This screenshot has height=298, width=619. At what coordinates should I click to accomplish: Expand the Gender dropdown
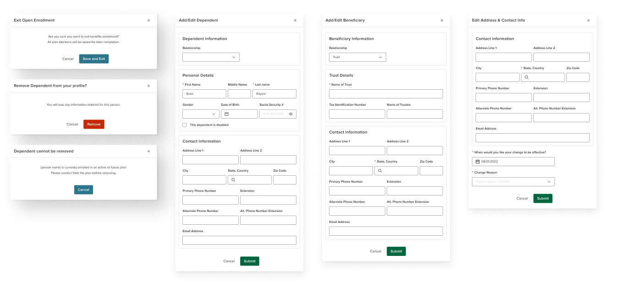(201, 114)
